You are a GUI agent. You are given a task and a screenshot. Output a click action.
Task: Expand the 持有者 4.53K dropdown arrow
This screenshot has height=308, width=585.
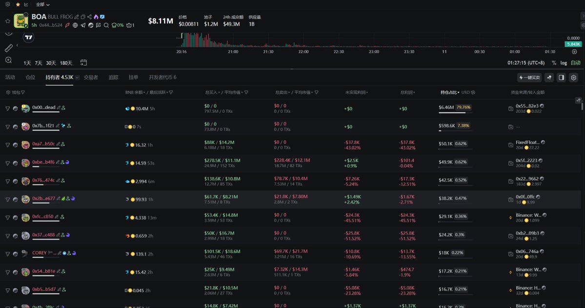[x=77, y=77]
